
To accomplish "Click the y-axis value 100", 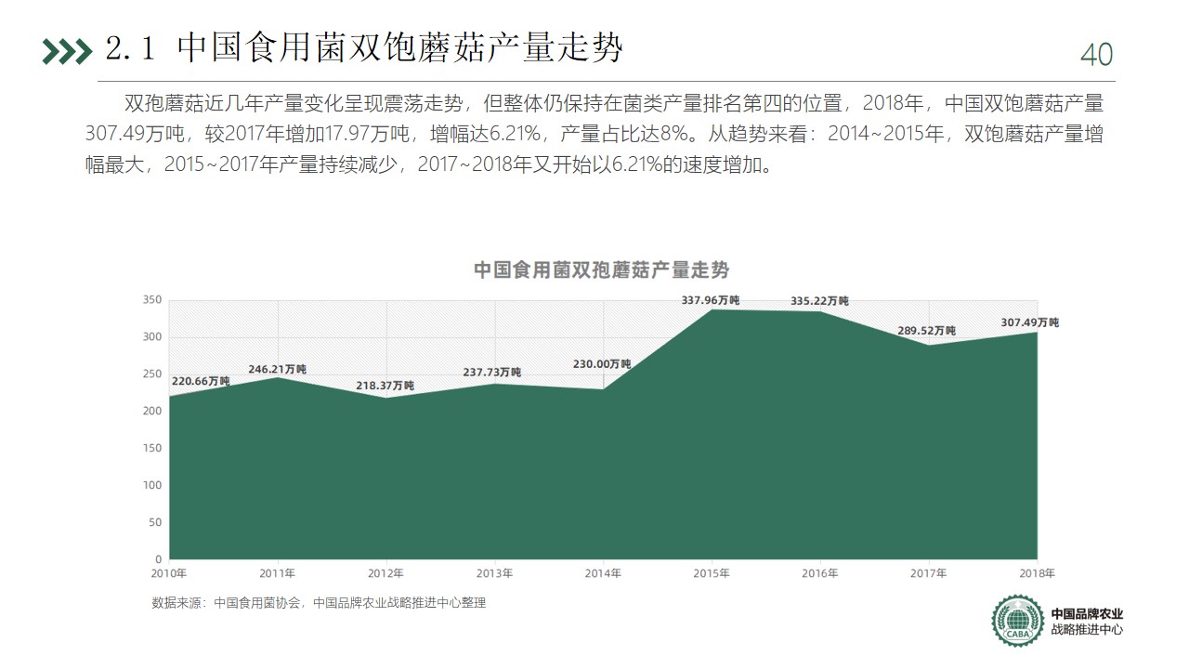I will pyautogui.click(x=153, y=485).
